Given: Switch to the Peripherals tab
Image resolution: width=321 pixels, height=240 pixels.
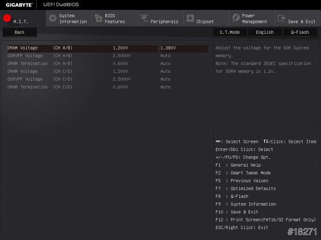Looking at the screenshot, I should coord(164,21).
